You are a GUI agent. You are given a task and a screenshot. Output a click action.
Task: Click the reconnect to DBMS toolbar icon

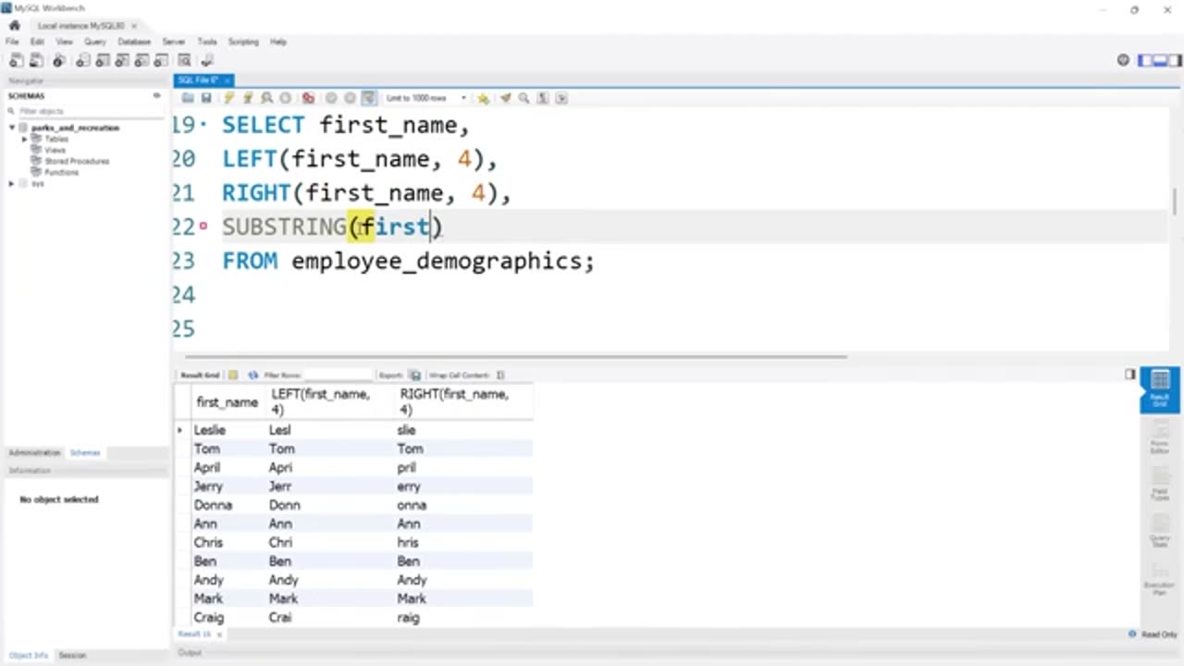tap(207, 61)
